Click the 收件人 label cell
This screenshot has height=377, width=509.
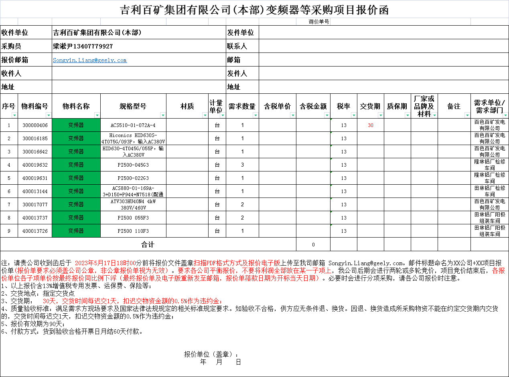(26, 74)
